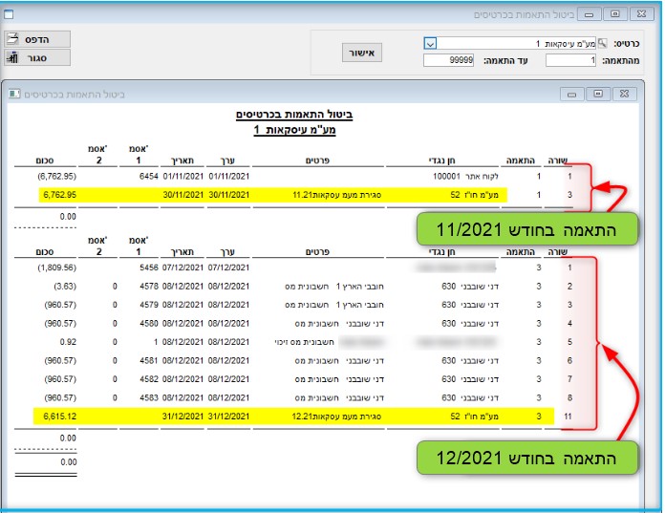
Task: Click the amount (3.63)
Action: tap(65, 287)
